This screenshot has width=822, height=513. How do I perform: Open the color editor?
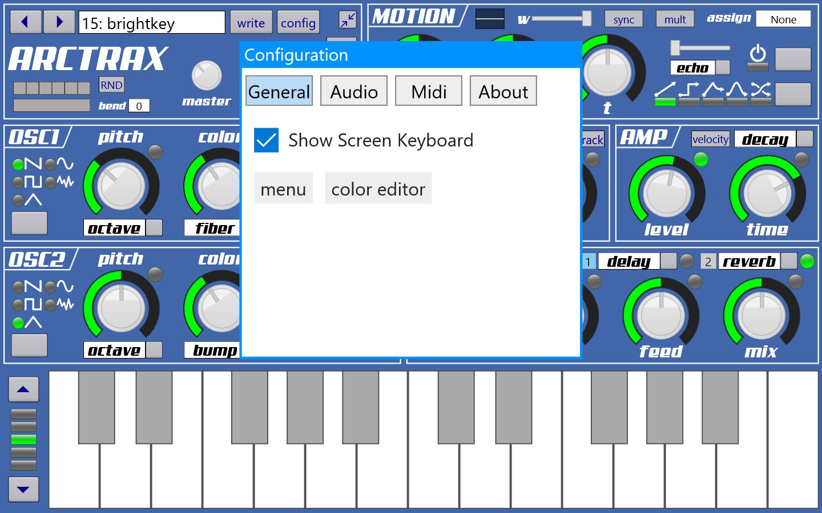pyautogui.click(x=378, y=189)
